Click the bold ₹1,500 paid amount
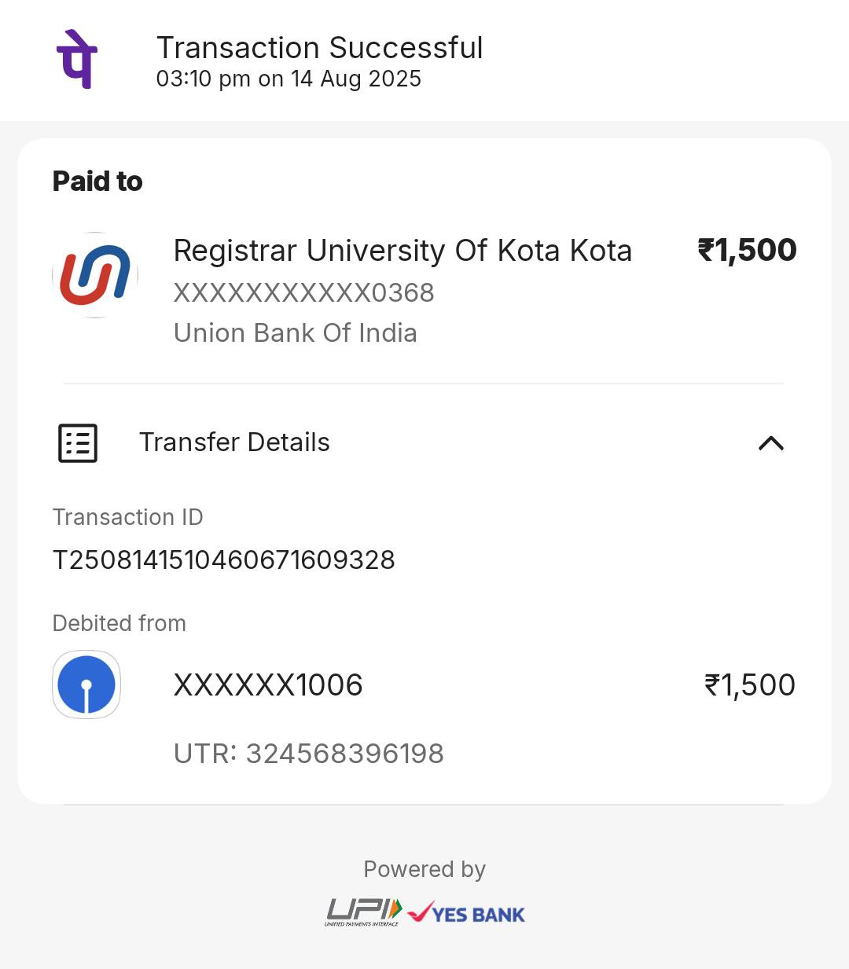 747,251
